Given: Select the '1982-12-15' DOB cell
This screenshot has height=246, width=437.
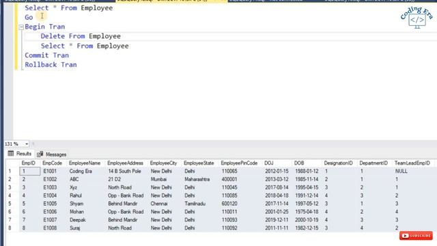Looking at the screenshot, I should (x=307, y=228).
